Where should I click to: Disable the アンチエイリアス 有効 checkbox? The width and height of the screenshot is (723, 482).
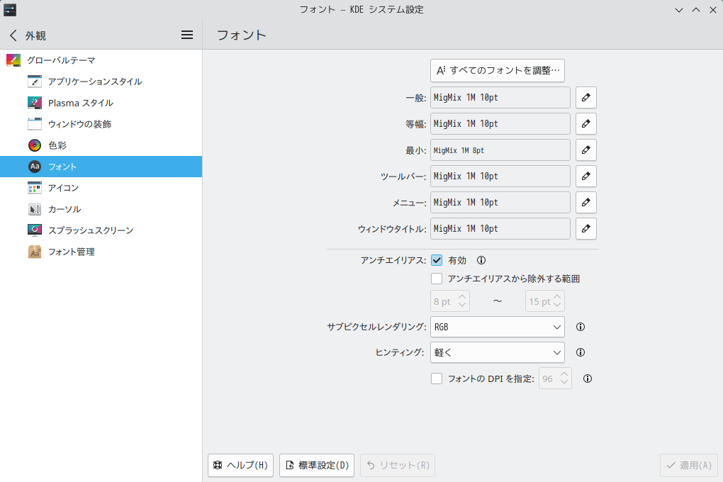point(437,260)
